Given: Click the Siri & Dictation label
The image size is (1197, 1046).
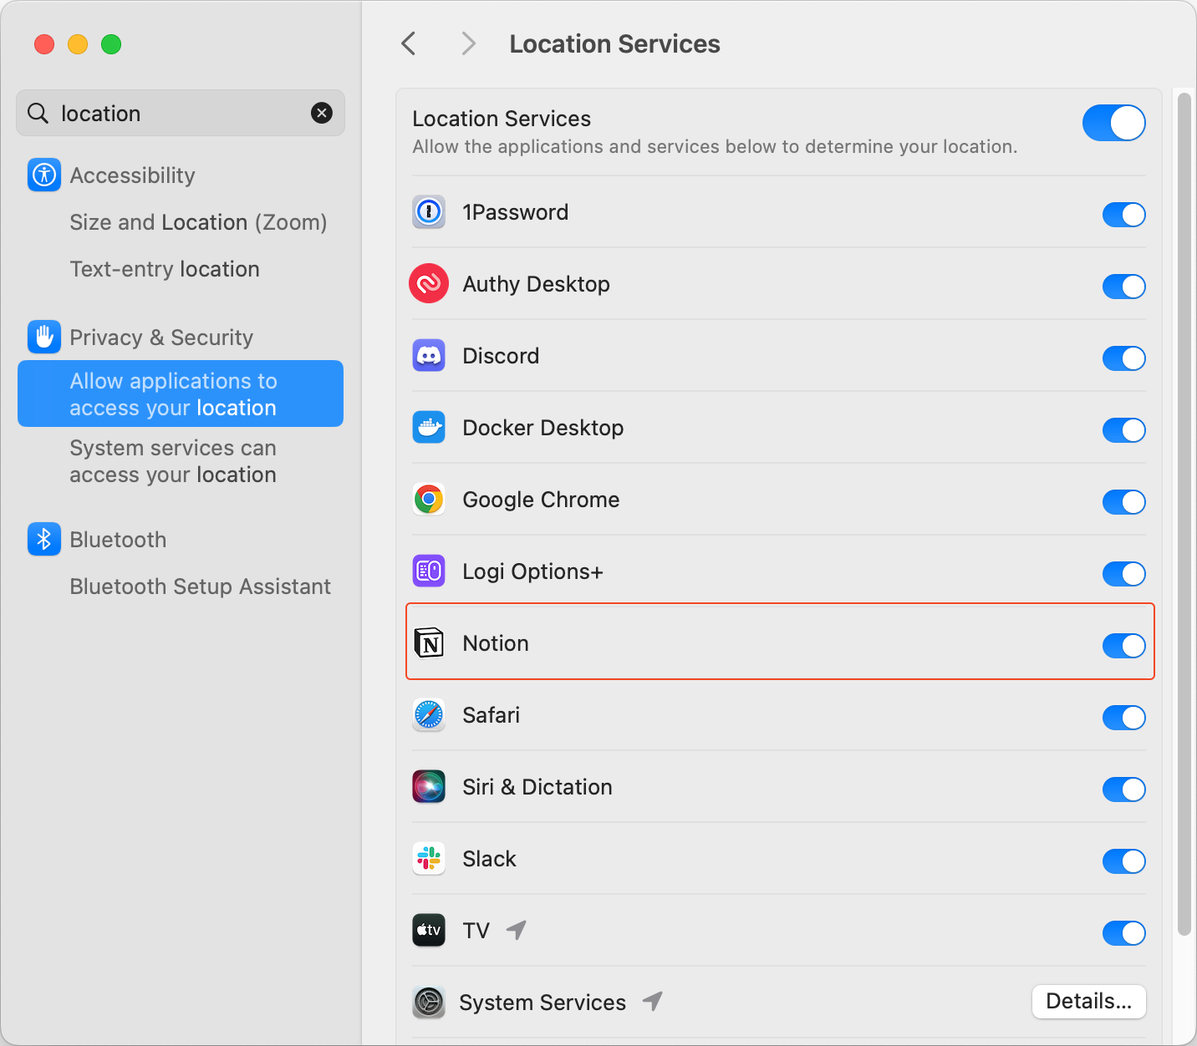Looking at the screenshot, I should [x=537, y=787].
